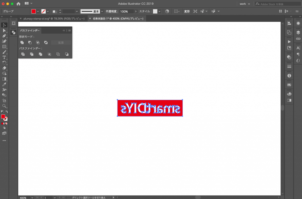This screenshot has width=302, height=199.
Task: Click Minus Front in Pathfinder panel
Action: (30, 42)
